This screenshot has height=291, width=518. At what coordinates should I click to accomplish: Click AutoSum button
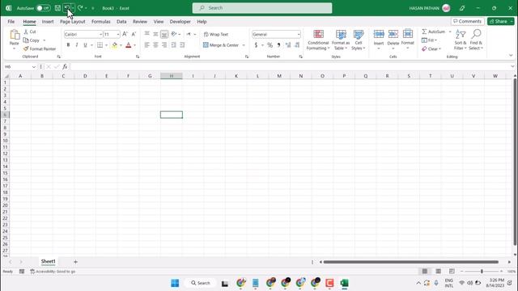(434, 32)
